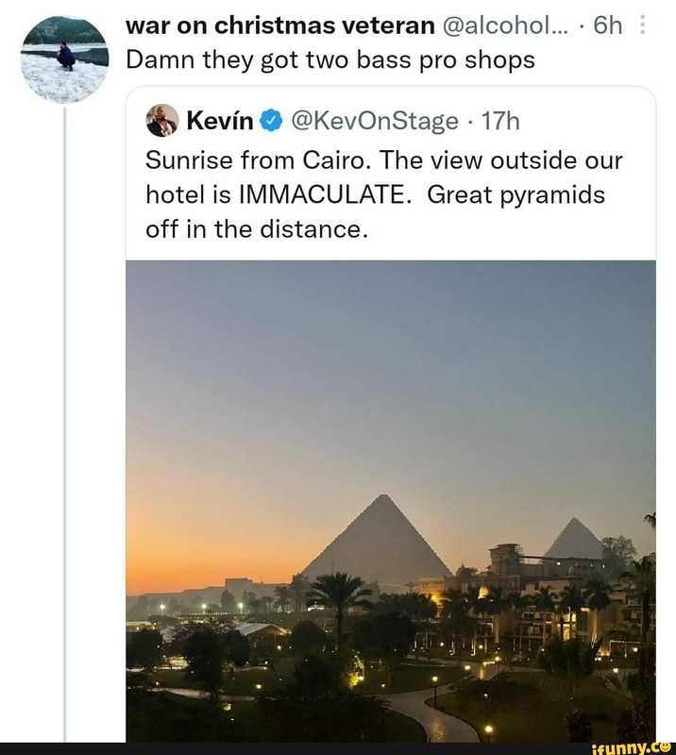Click the smiley face in iFunny logo
The height and width of the screenshot is (755, 676).
pos(667,747)
